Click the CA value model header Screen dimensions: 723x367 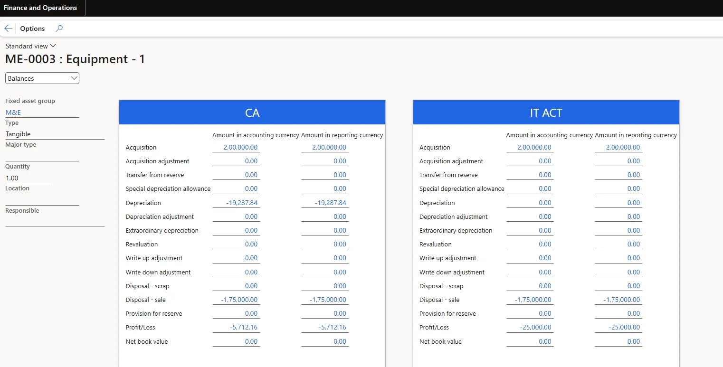tap(252, 113)
